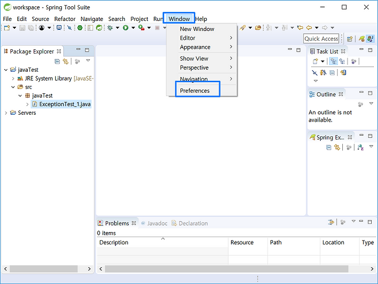Click the Open Type folder toolbar icon

pyautogui.click(x=258, y=28)
